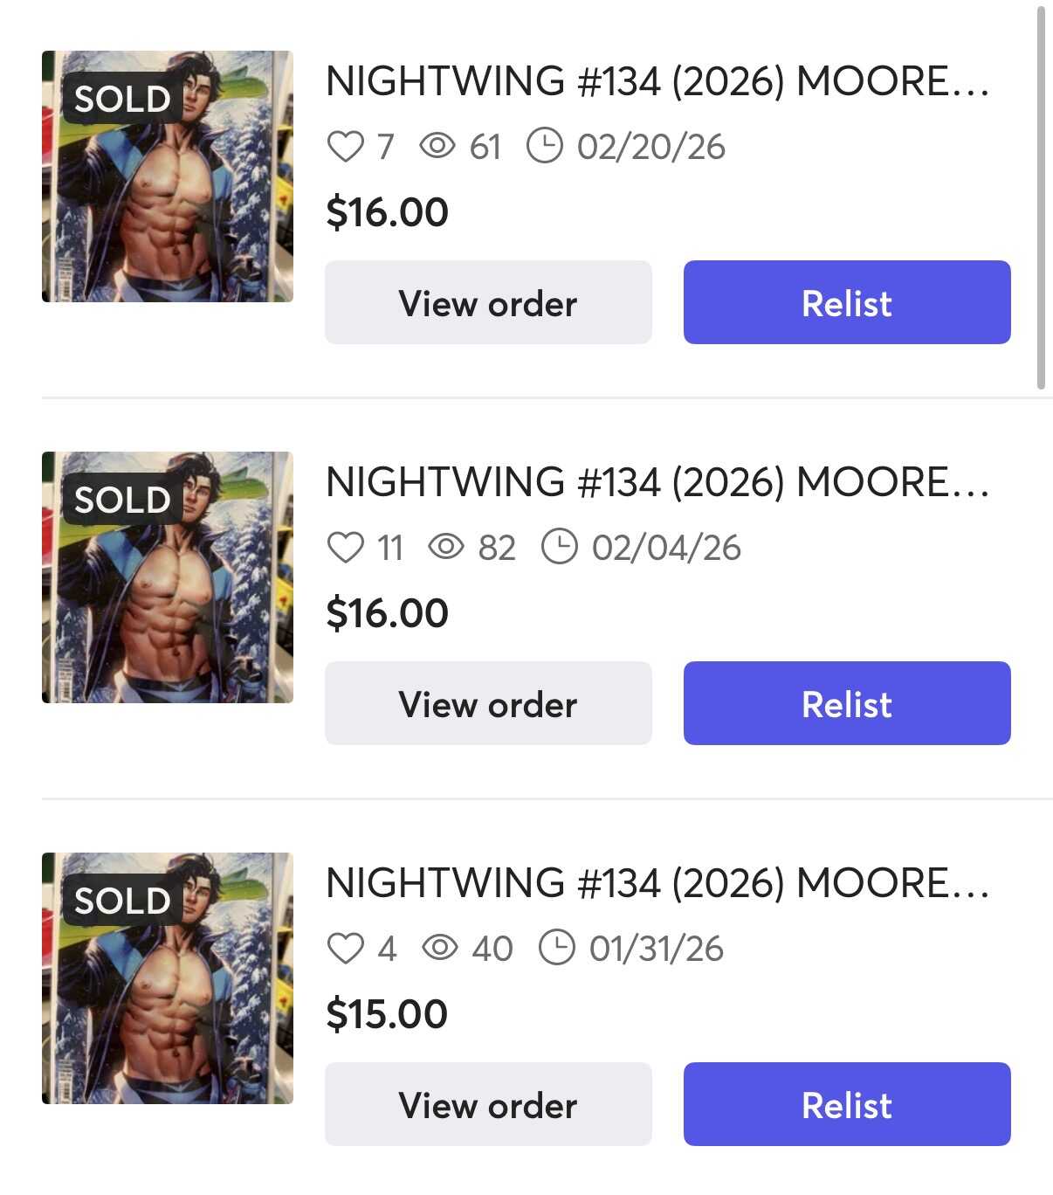This screenshot has height=1195, width=1053.
Task: Click heart icon on 02/20/26 listing
Action: (345, 147)
